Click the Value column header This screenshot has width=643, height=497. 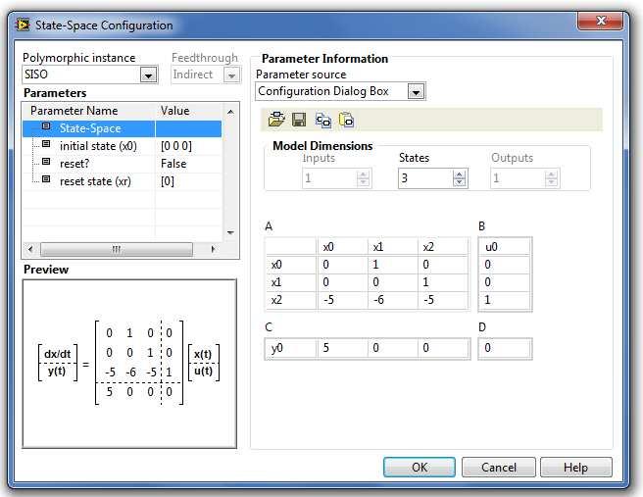[x=175, y=111]
